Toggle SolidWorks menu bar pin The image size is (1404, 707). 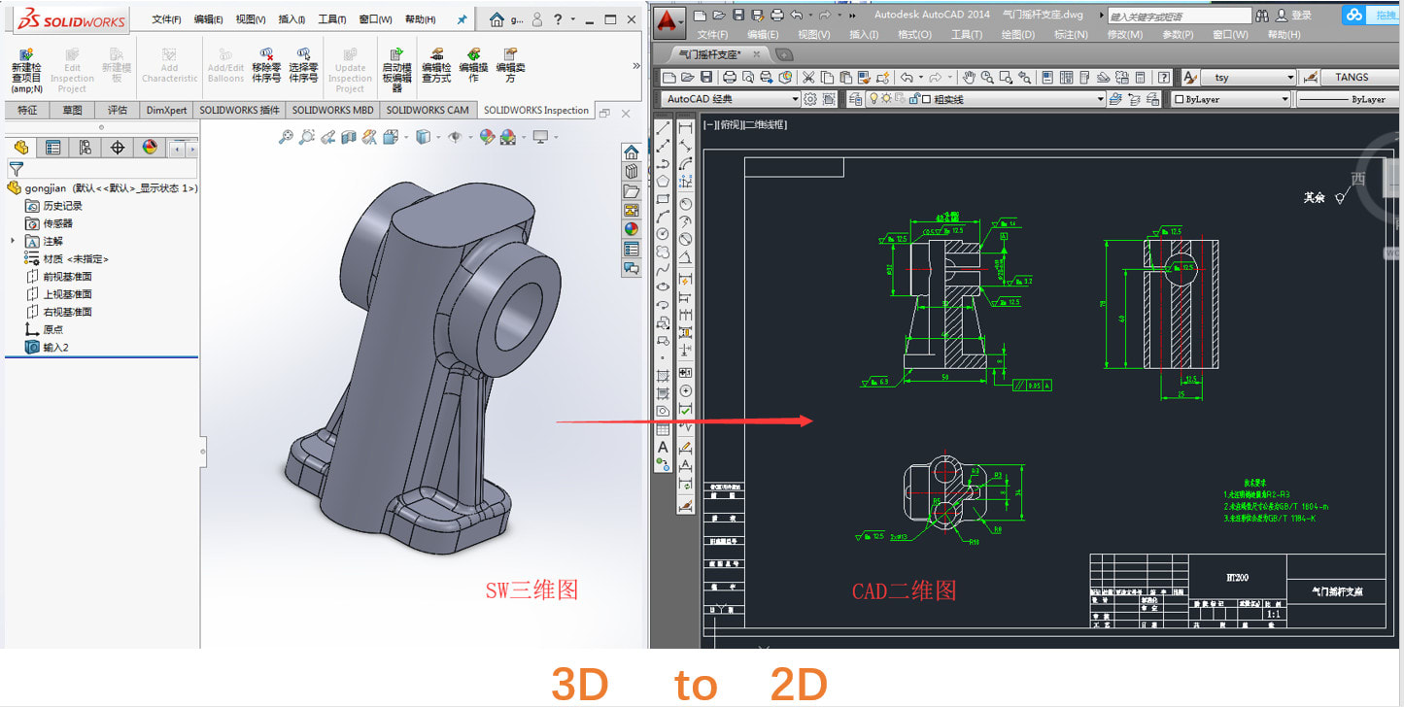462,19
